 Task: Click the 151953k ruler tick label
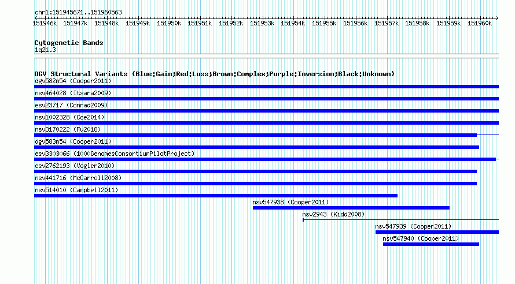point(263,23)
